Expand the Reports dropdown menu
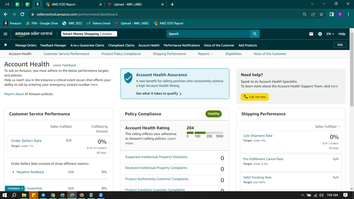Screen dimensions: 354x199 (x=206, y=54)
